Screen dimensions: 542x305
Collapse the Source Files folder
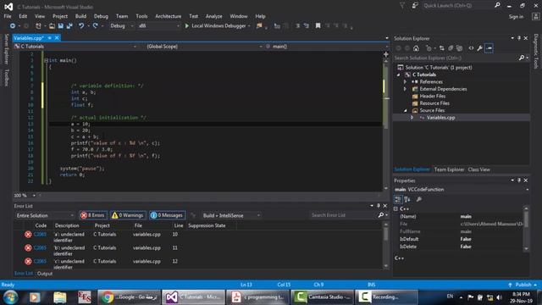405,111
